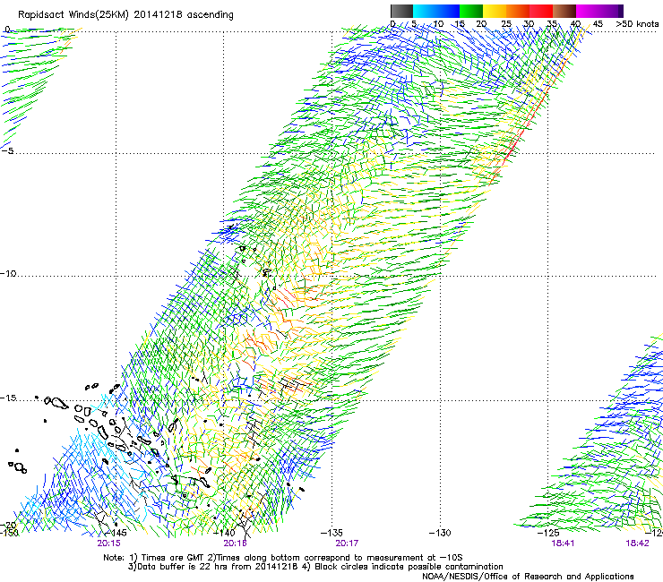Click the 'NOAA/NESDIS/Office of Research and Applications' credit
This screenshot has width=663, height=582.
528,576
